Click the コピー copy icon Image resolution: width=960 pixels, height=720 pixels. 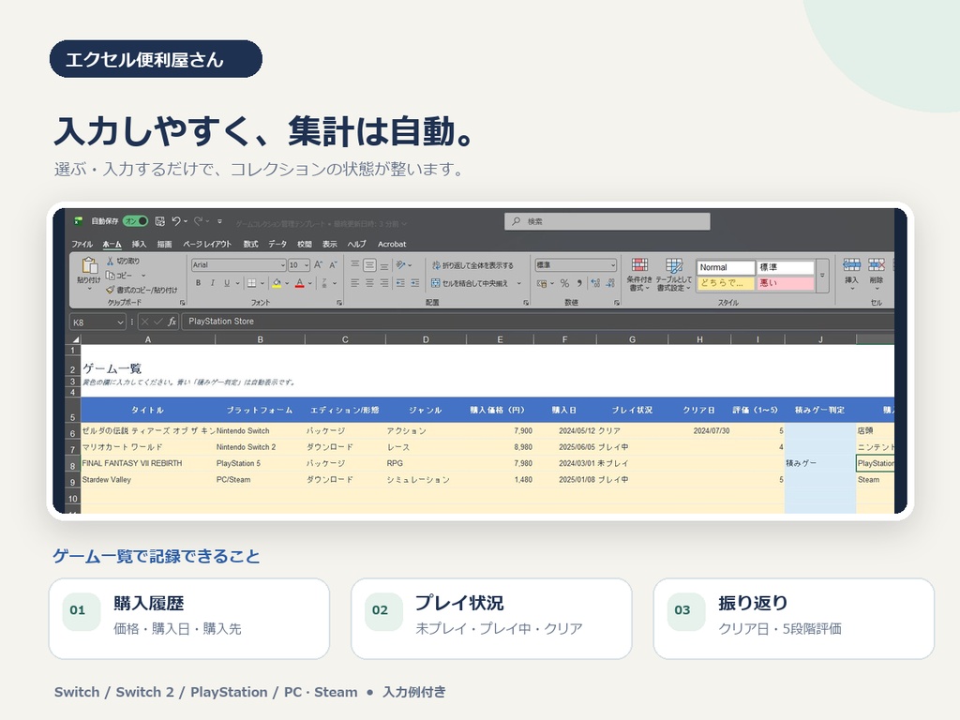click(111, 275)
